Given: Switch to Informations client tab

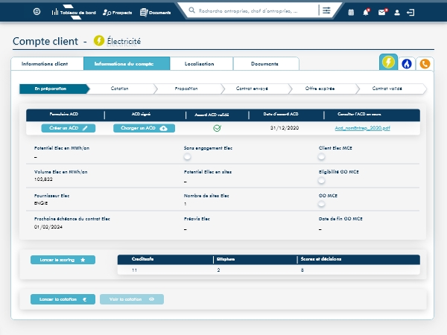Looking at the screenshot, I should coord(48,63).
